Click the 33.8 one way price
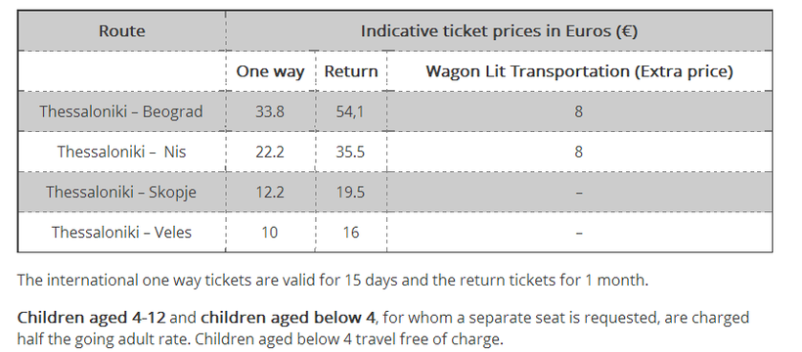This screenshot has height=352, width=802. 270,111
